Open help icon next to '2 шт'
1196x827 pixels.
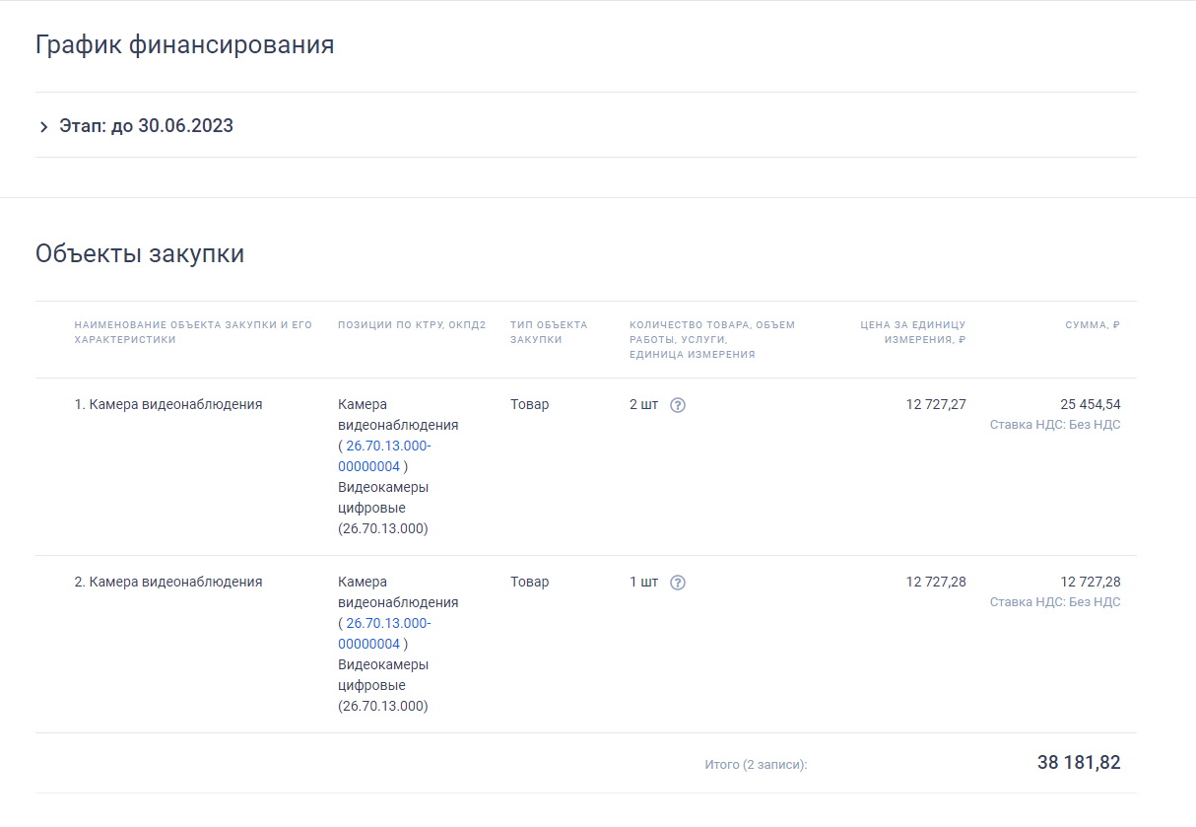(677, 405)
